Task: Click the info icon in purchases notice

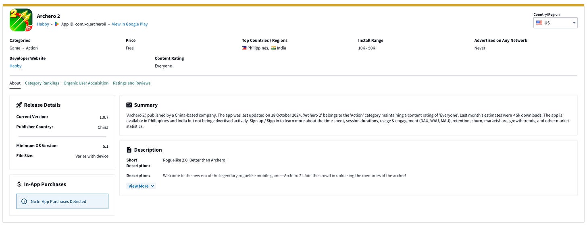Action: (24, 201)
